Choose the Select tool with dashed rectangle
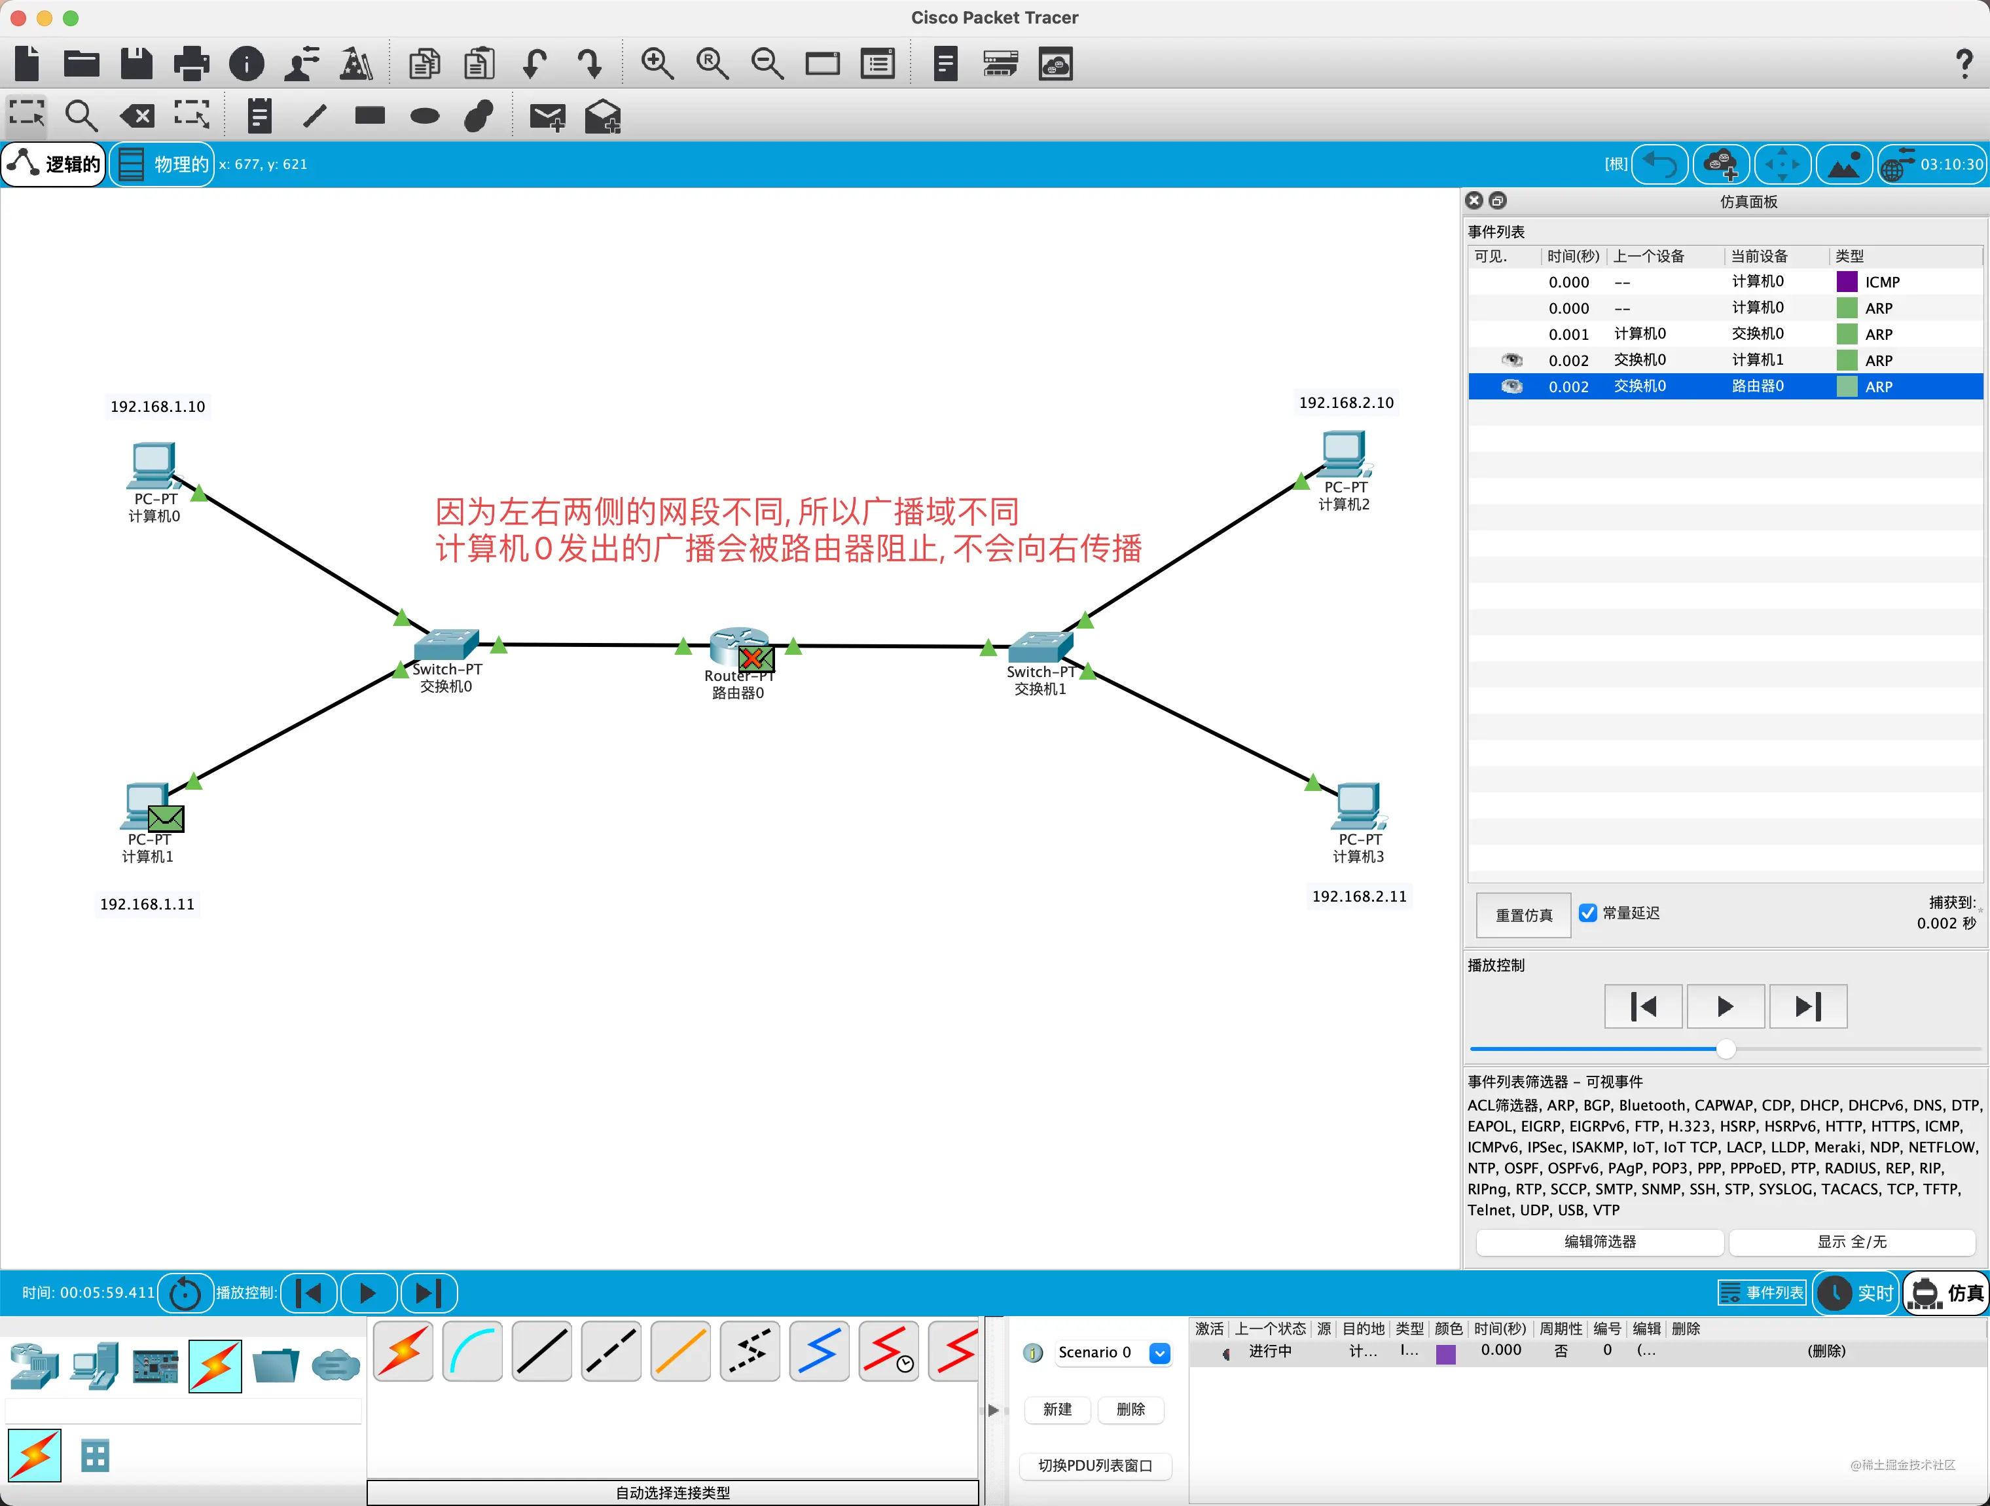 (x=27, y=115)
